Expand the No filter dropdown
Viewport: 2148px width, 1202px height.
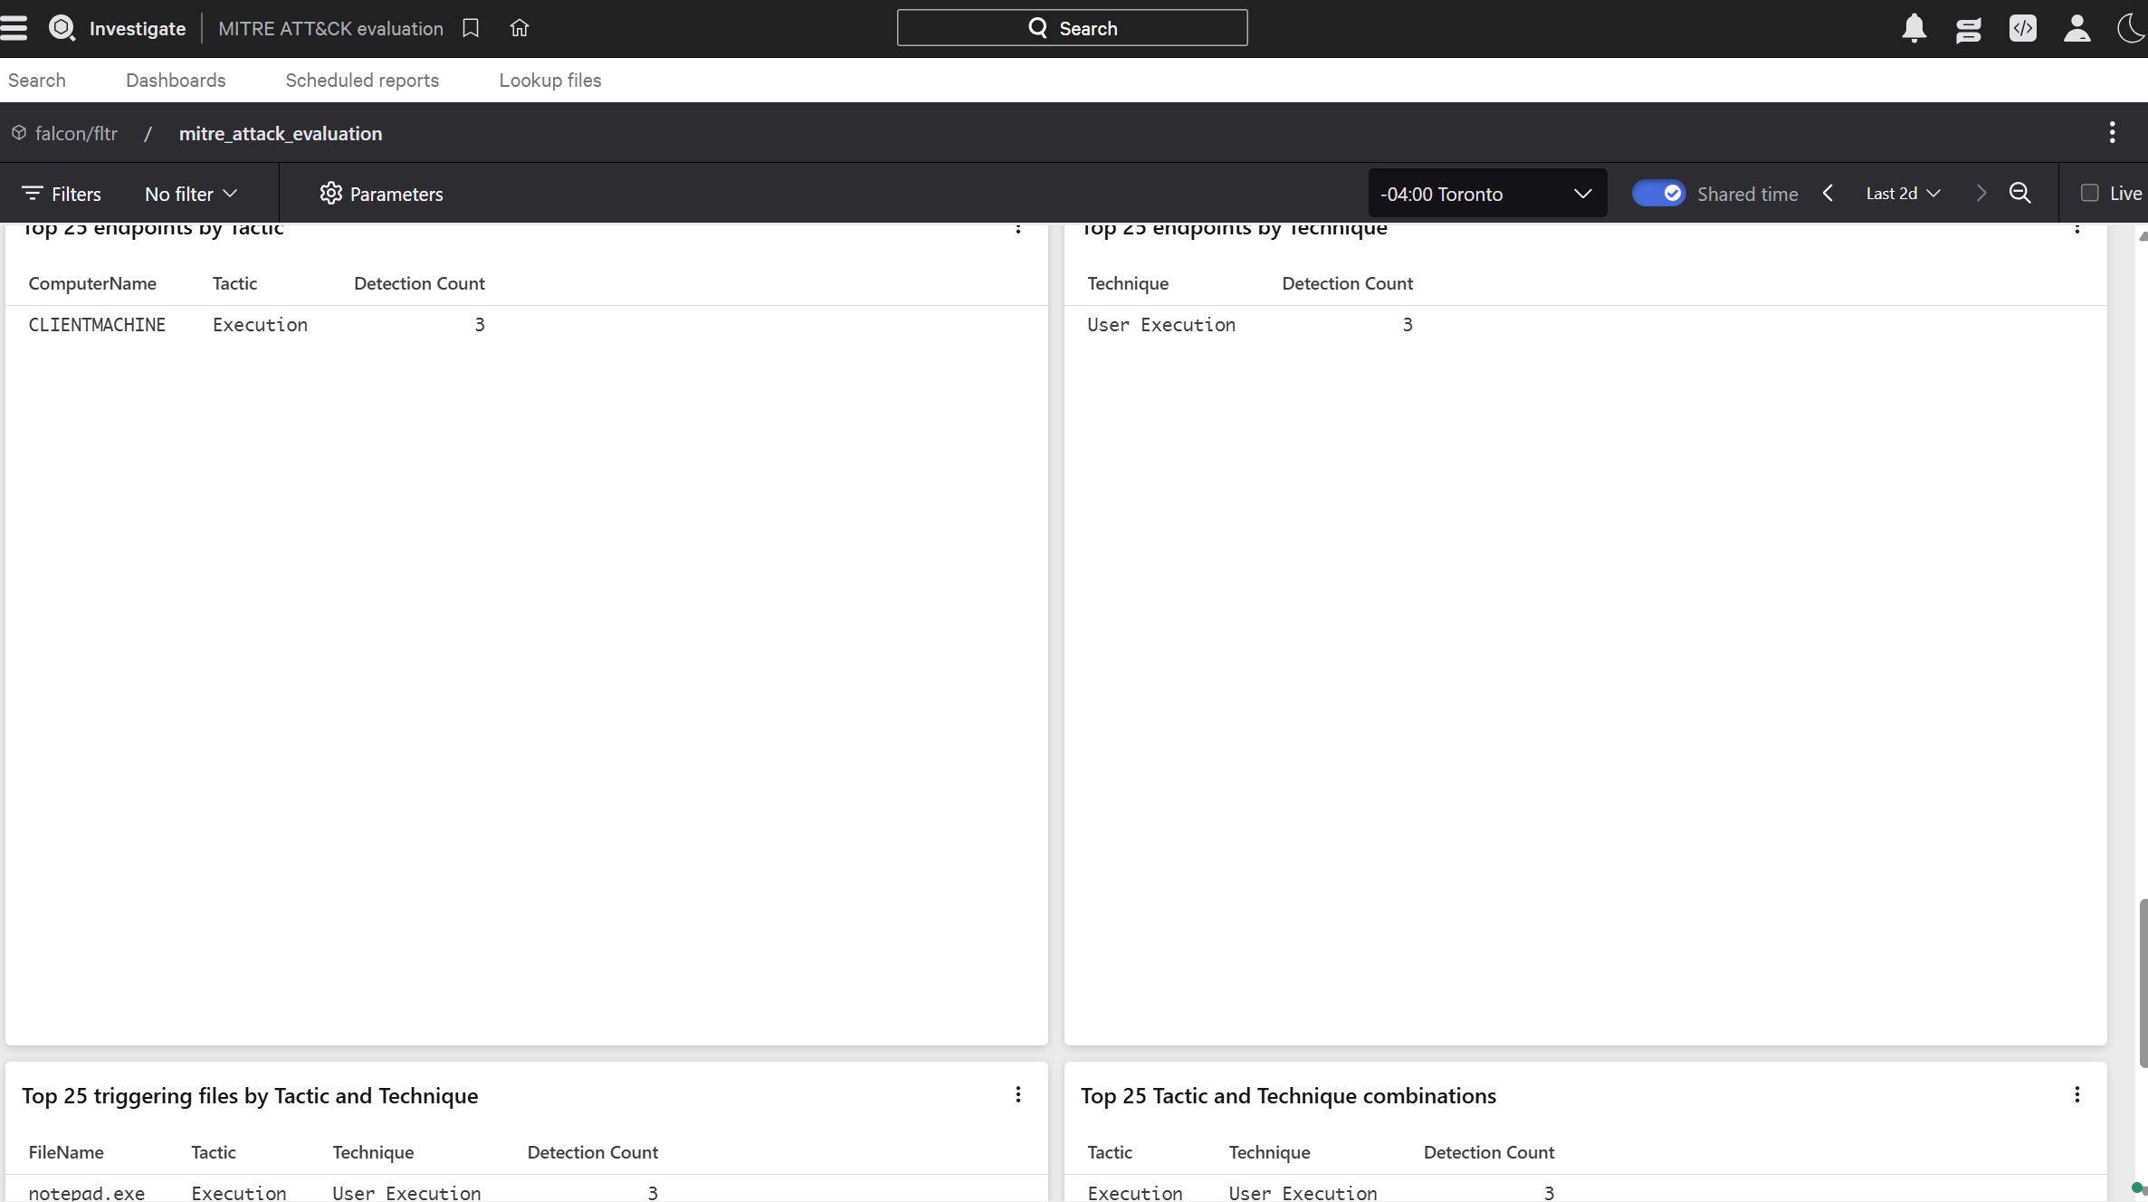coord(191,194)
